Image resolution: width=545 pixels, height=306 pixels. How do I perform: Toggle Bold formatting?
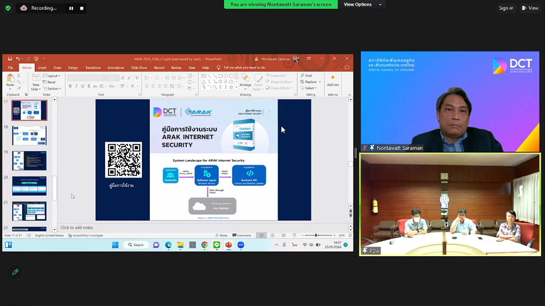[70, 86]
